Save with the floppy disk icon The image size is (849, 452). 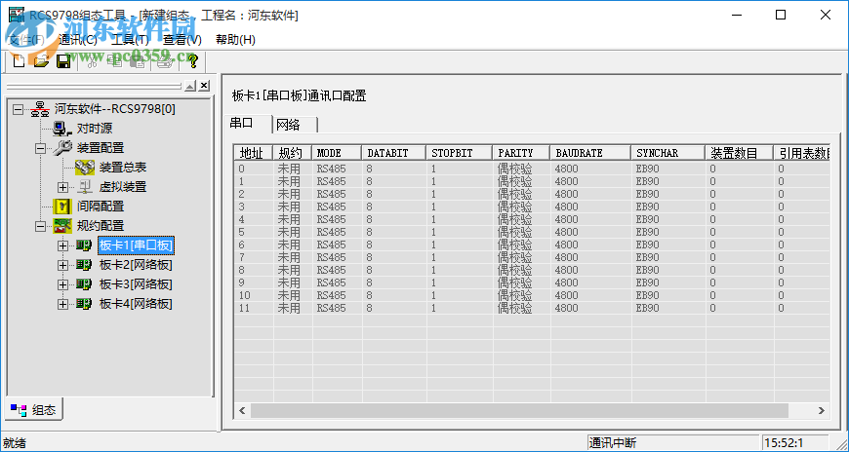[63, 61]
